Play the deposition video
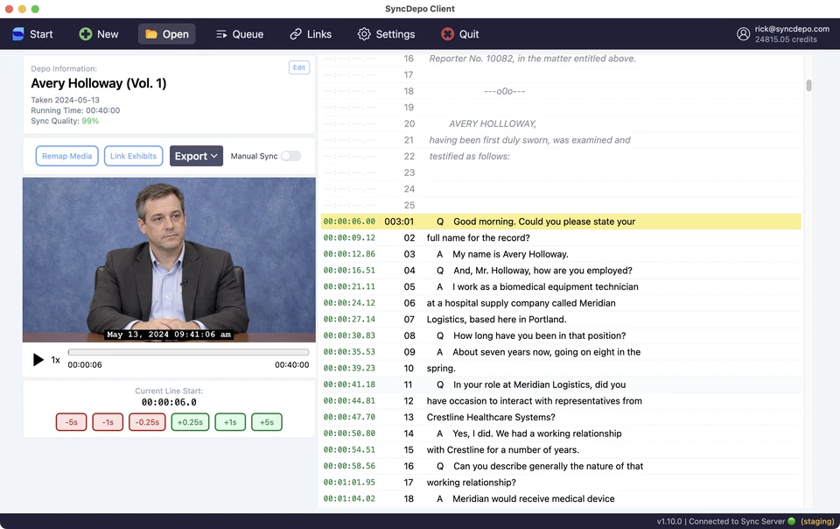The image size is (840, 529). (x=38, y=359)
